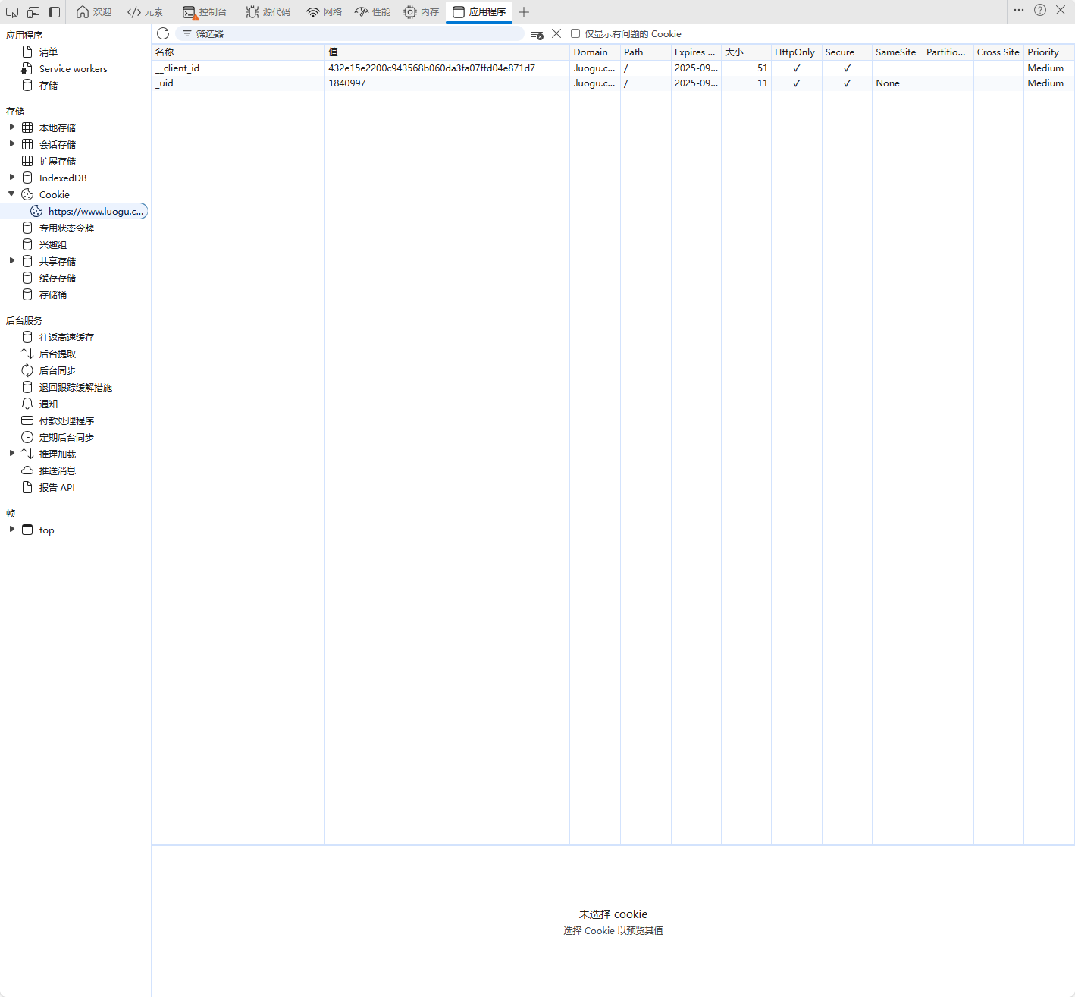Expand the 本地存储 tree node
Screen dimensions: 1075x997
click(x=12, y=127)
